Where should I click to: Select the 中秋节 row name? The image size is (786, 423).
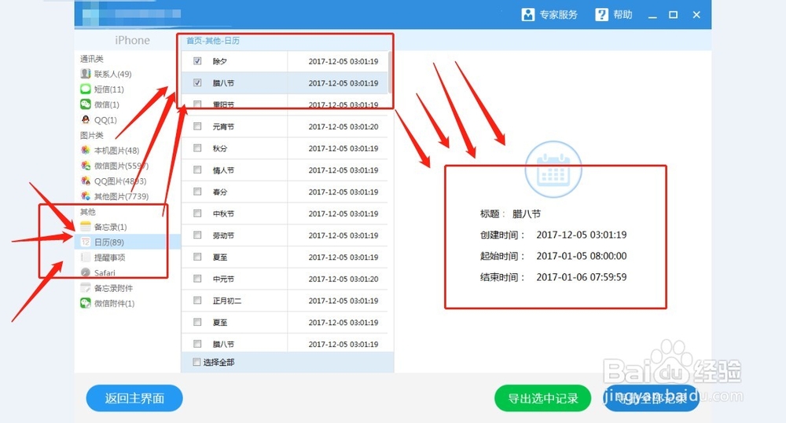click(223, 213)
